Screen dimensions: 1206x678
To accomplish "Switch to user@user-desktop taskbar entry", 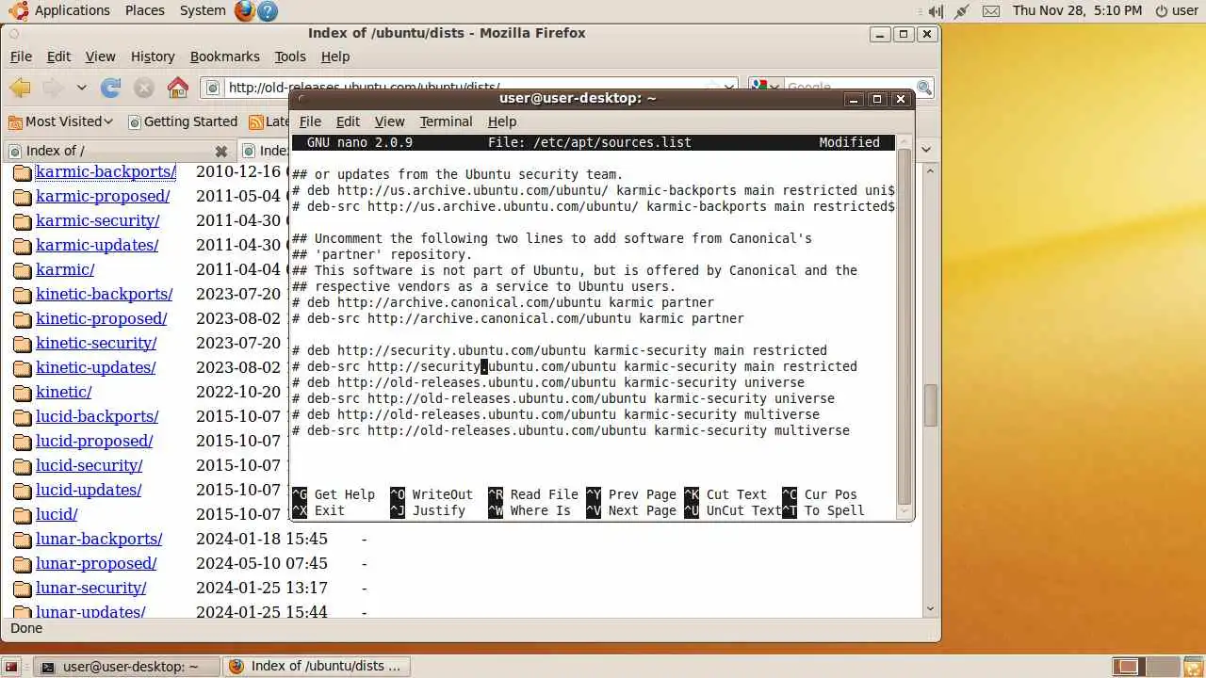I will coord(128,667).
